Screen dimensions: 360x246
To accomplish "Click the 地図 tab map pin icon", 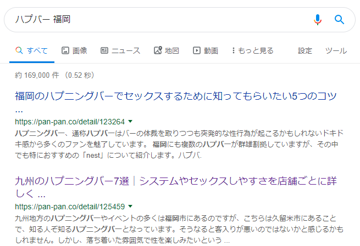I will click(x=158, y=50).
